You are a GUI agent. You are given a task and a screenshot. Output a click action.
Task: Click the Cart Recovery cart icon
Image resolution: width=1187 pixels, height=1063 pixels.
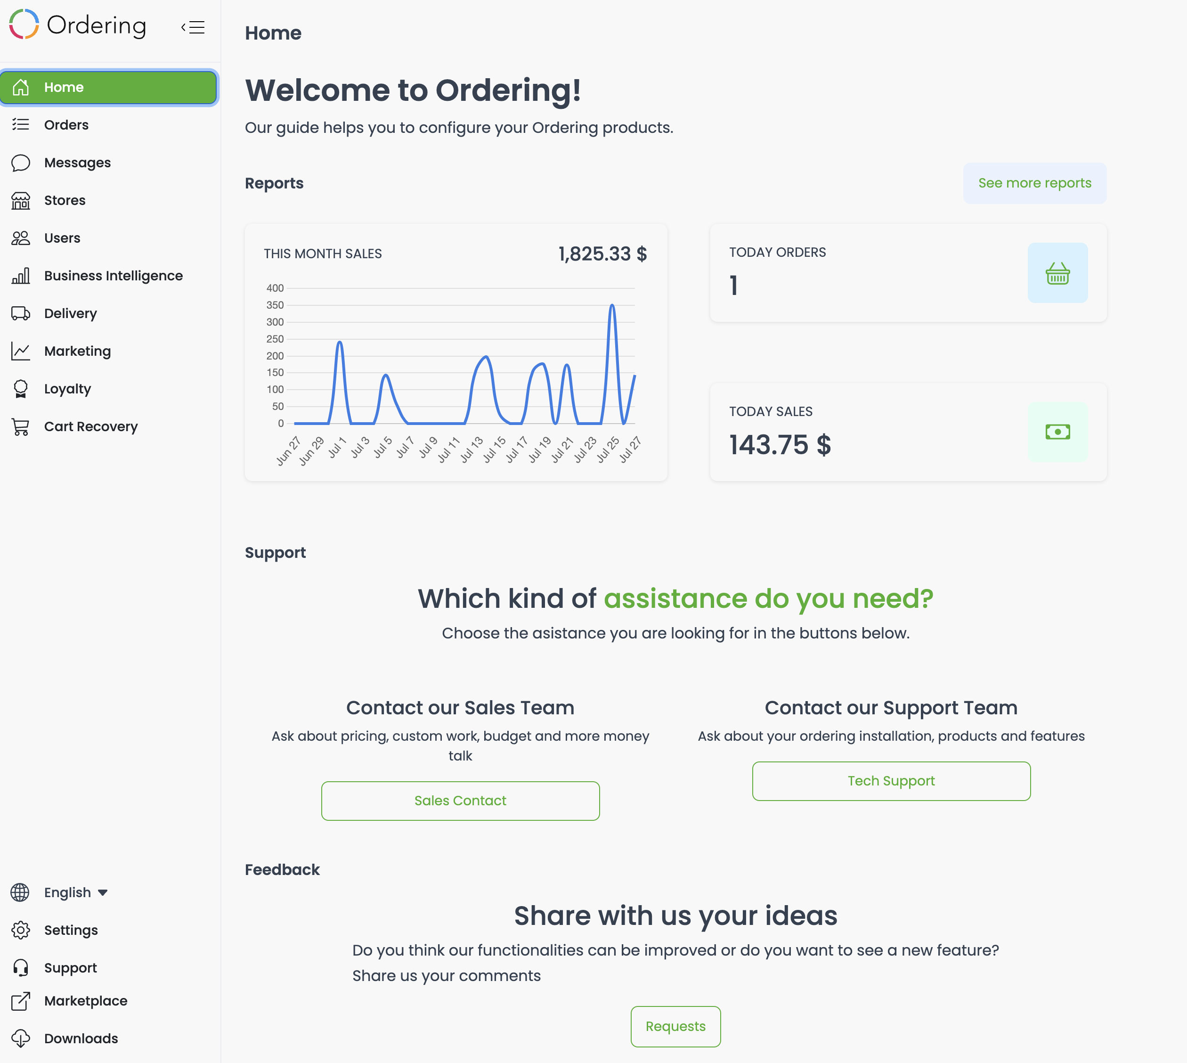20,426
